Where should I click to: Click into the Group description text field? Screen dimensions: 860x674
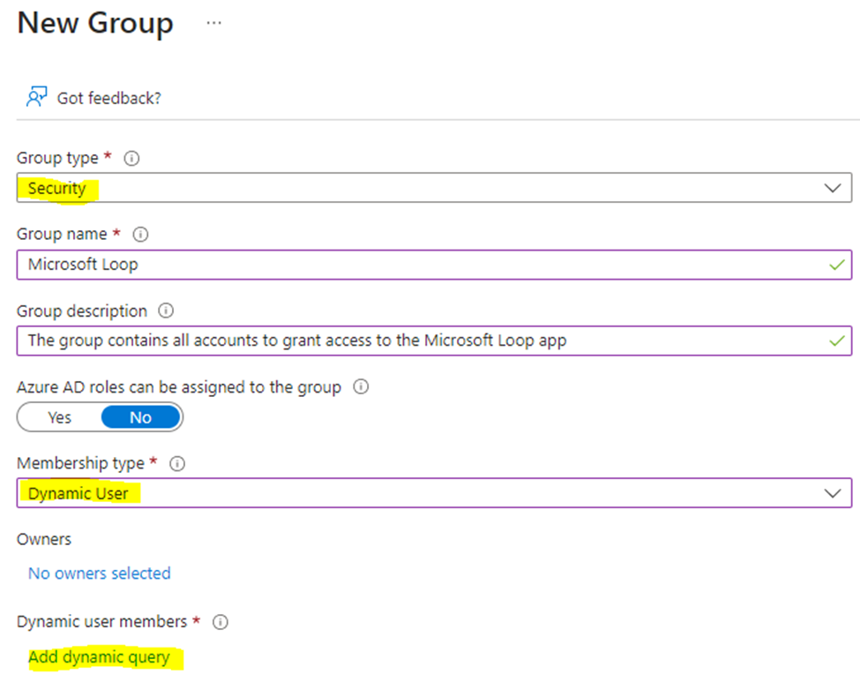point(423,341)
